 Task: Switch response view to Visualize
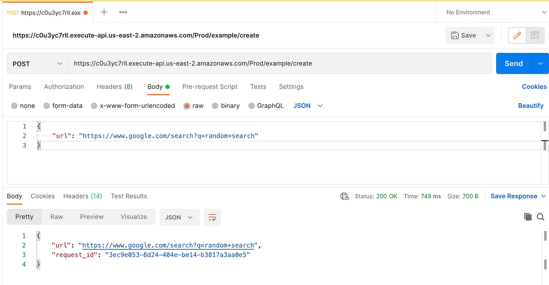(x=134, y=217)
